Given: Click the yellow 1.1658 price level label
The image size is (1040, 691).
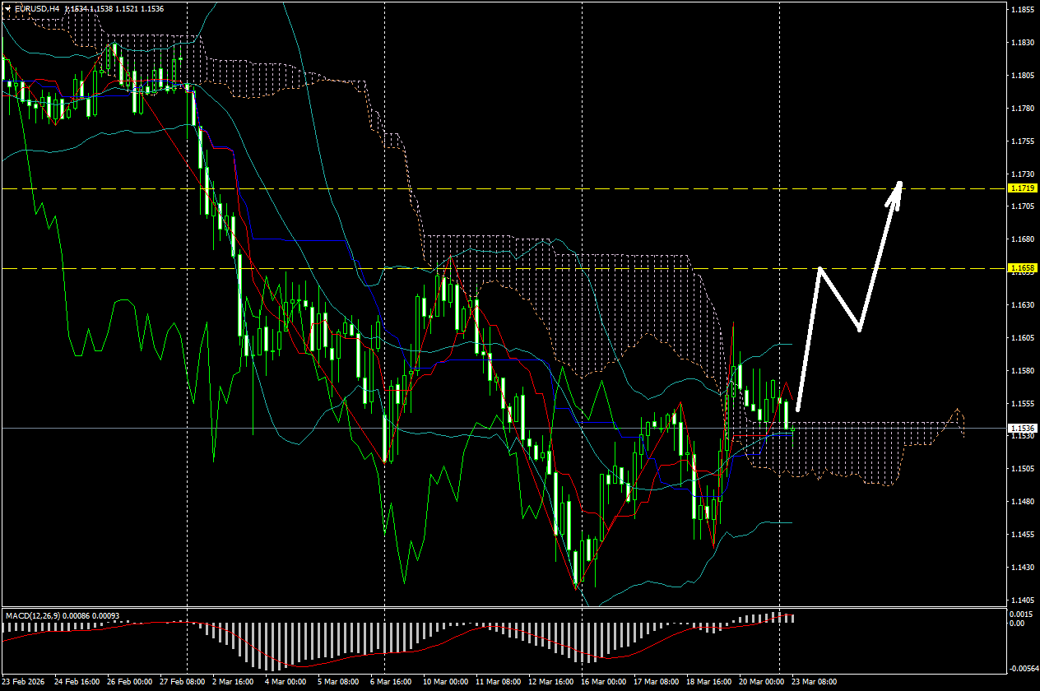Looking at the screenshot, I should coord(1023,268).
